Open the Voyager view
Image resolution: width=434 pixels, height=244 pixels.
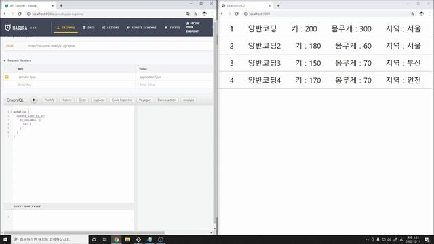pos(144,100)
